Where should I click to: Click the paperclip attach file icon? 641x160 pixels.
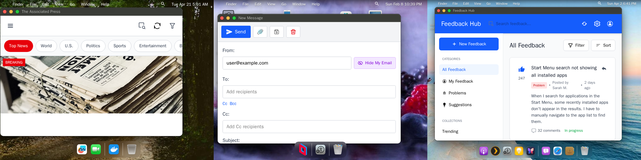coord(260,32)
